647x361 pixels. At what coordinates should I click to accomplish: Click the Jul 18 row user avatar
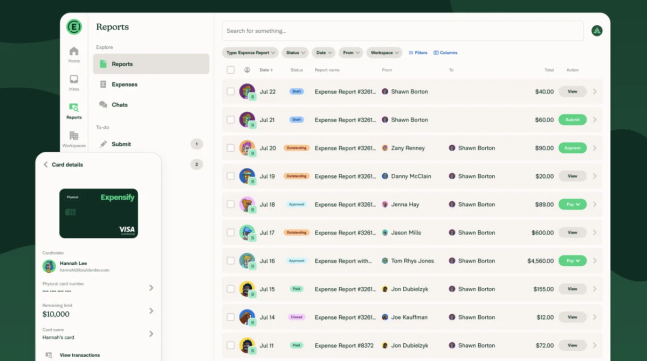pyautogui.click(x=247, y=204)
